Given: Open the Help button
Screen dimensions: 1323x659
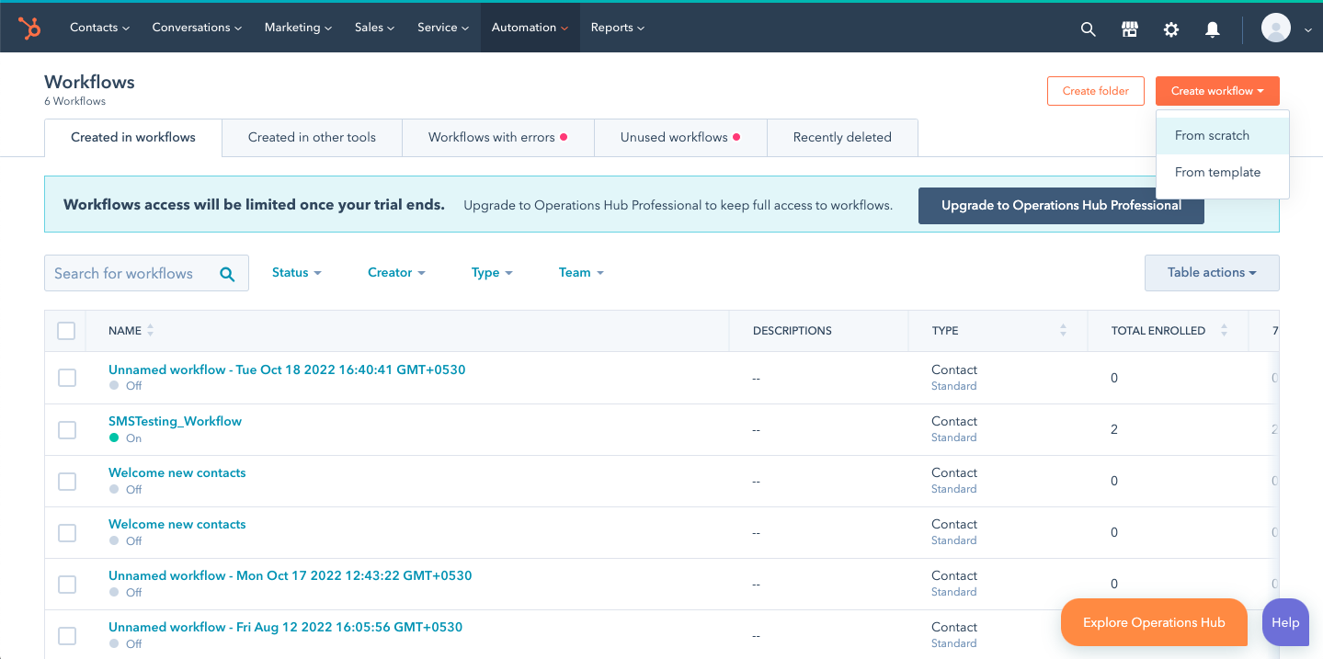Looking at the screenshot, I should pyautogui.click(x=1285, y=622).
